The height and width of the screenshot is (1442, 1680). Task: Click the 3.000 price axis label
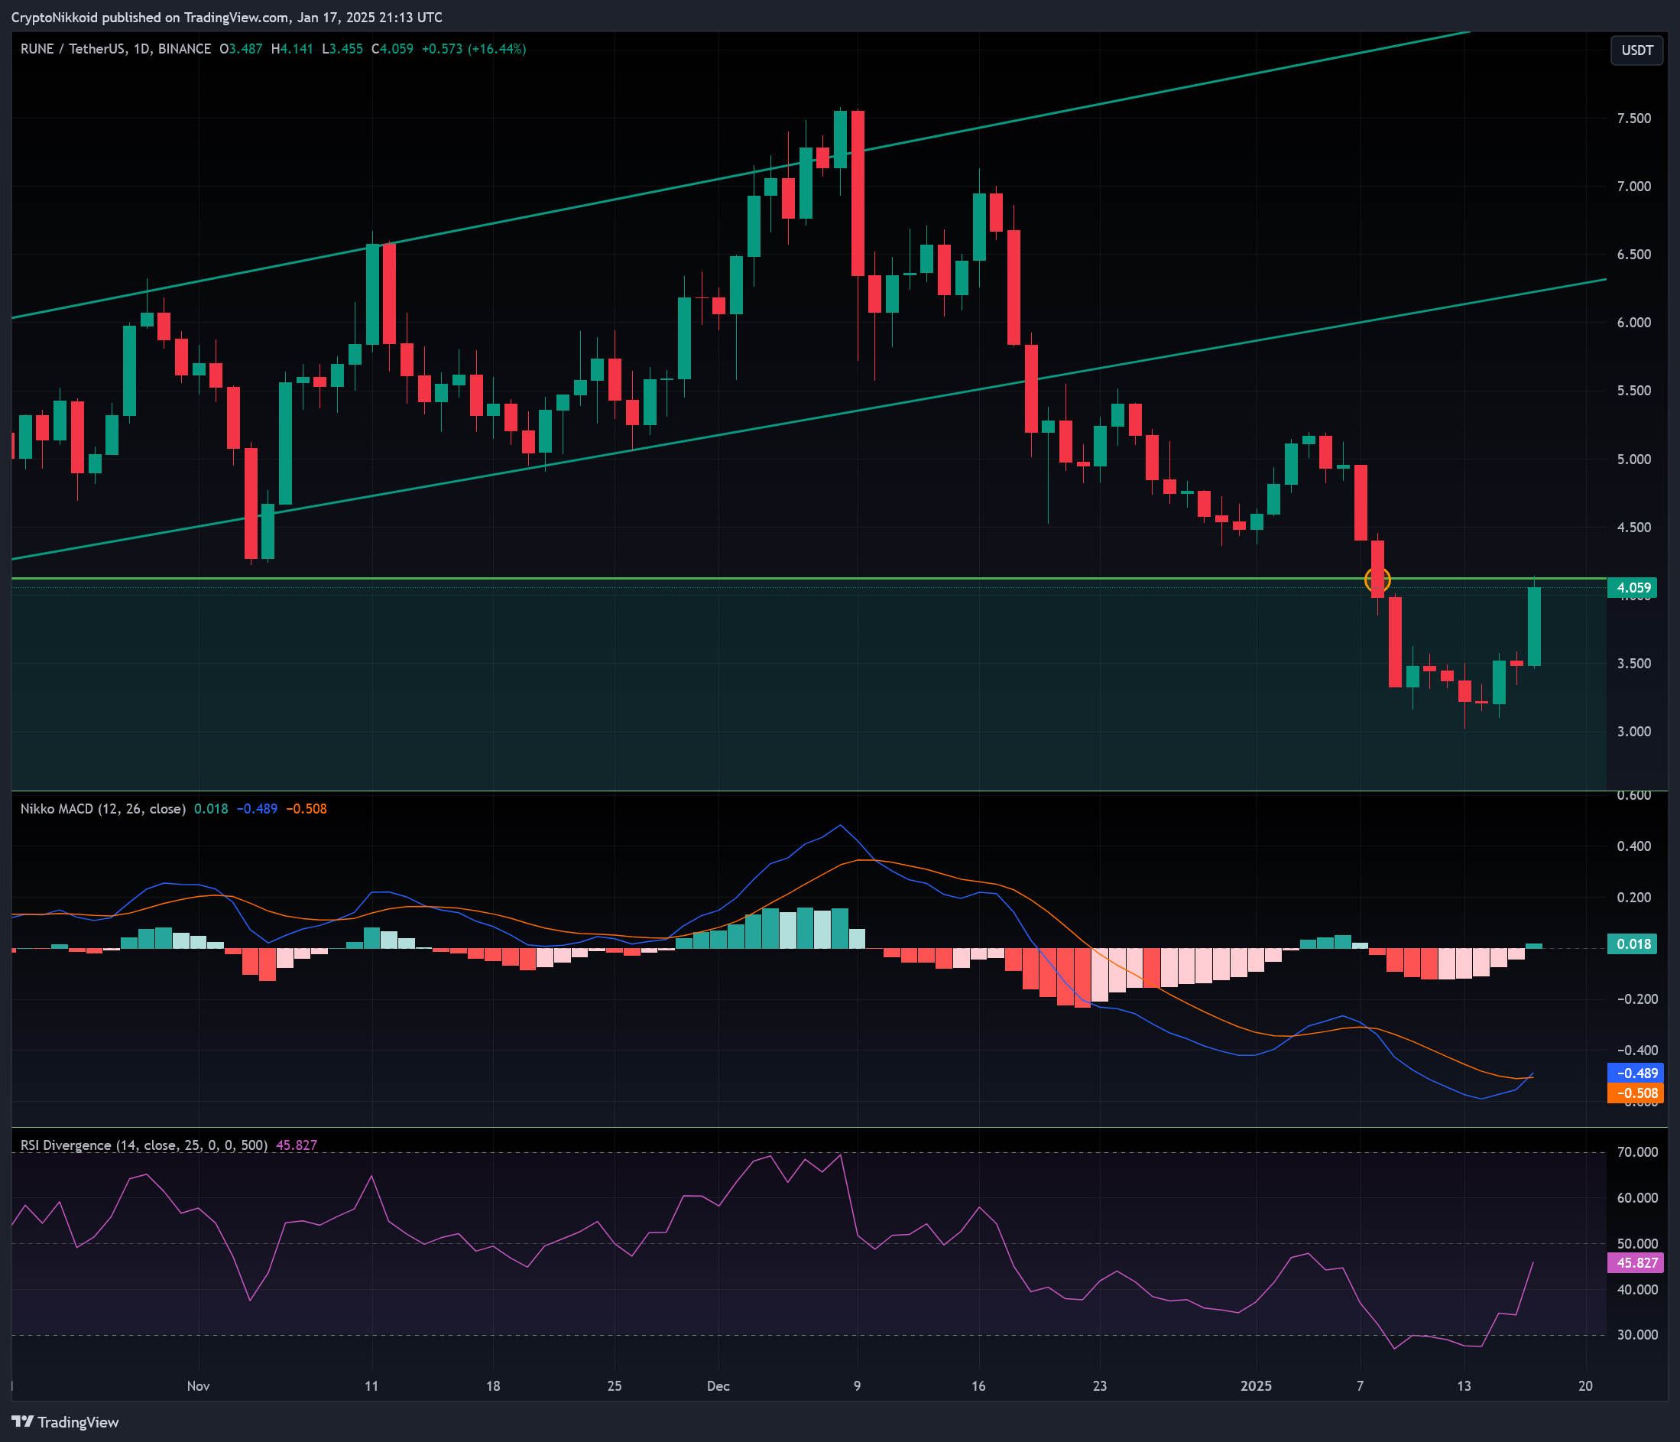tap(1634, 732)
